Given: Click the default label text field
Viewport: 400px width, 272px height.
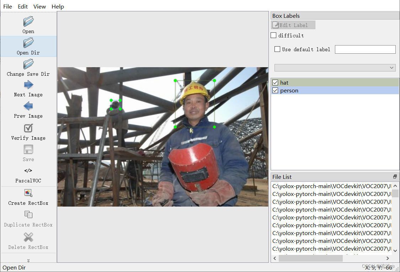Looking at the screenshot, I should (x=365, y=49).
